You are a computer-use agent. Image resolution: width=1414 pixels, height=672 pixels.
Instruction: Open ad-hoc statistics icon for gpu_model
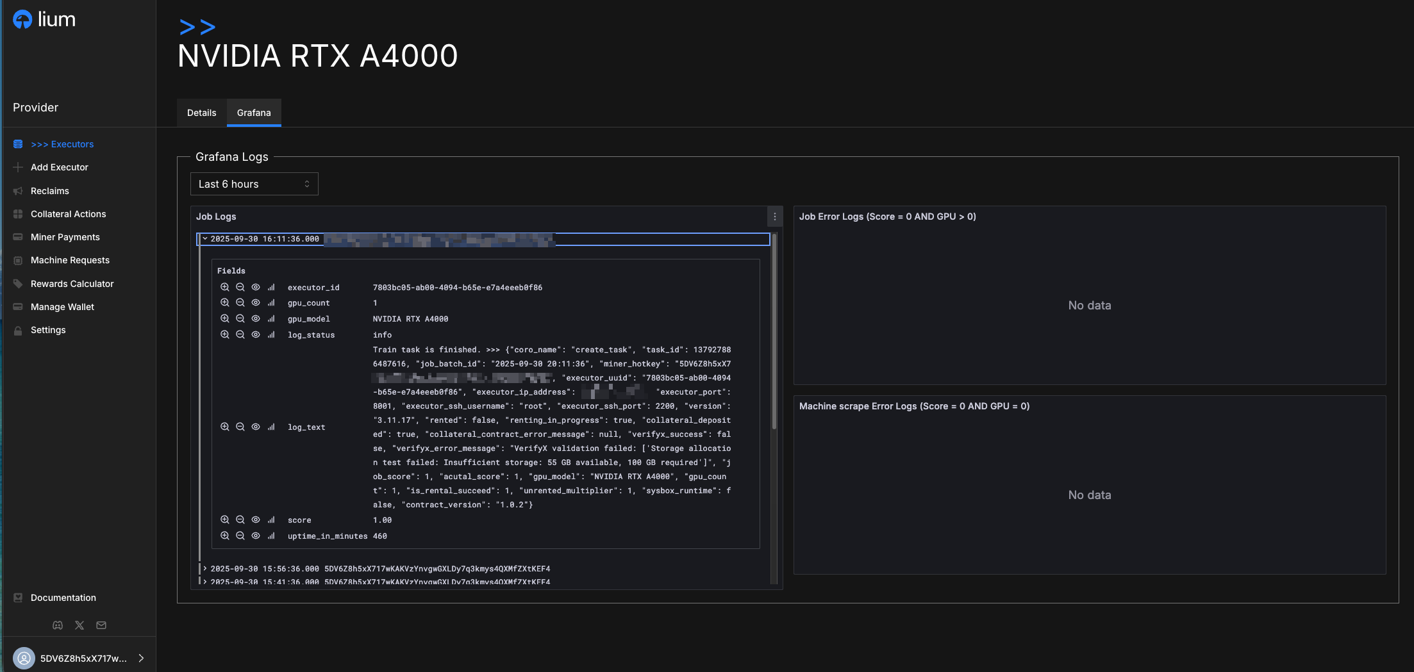tap(271, 319)
